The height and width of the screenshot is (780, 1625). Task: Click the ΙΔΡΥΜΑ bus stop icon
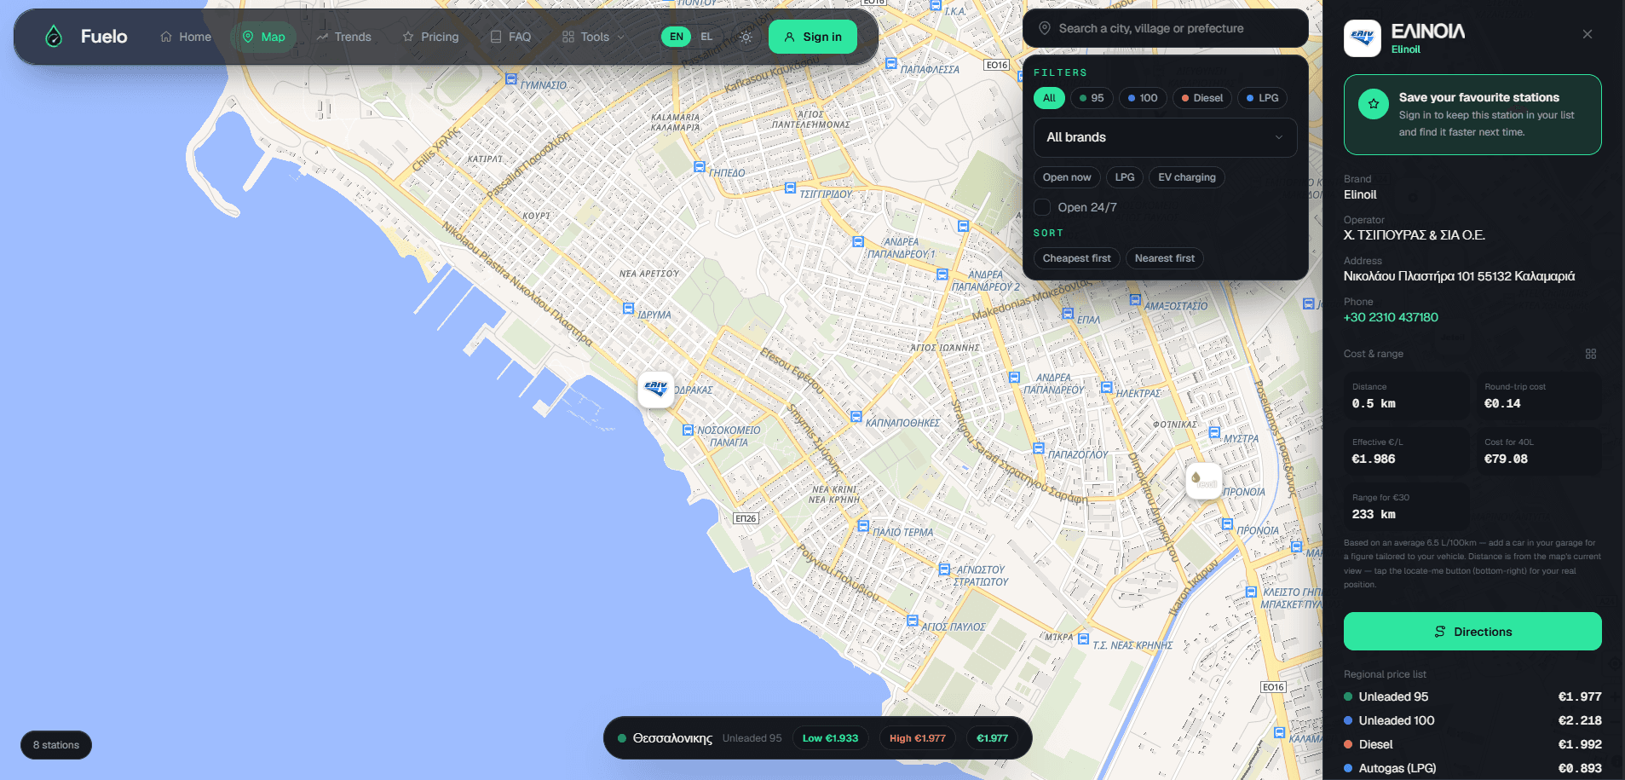[628, 308]
